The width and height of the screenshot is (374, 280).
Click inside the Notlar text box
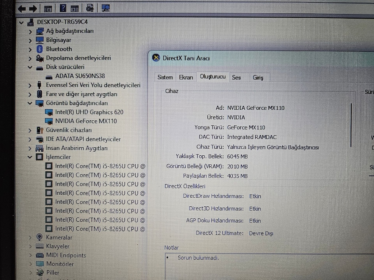click(269, 267)
